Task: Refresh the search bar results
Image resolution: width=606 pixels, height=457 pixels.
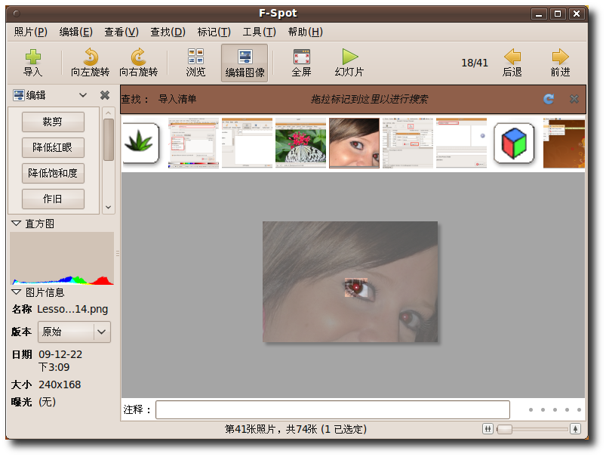Action: tap(549, 99)
